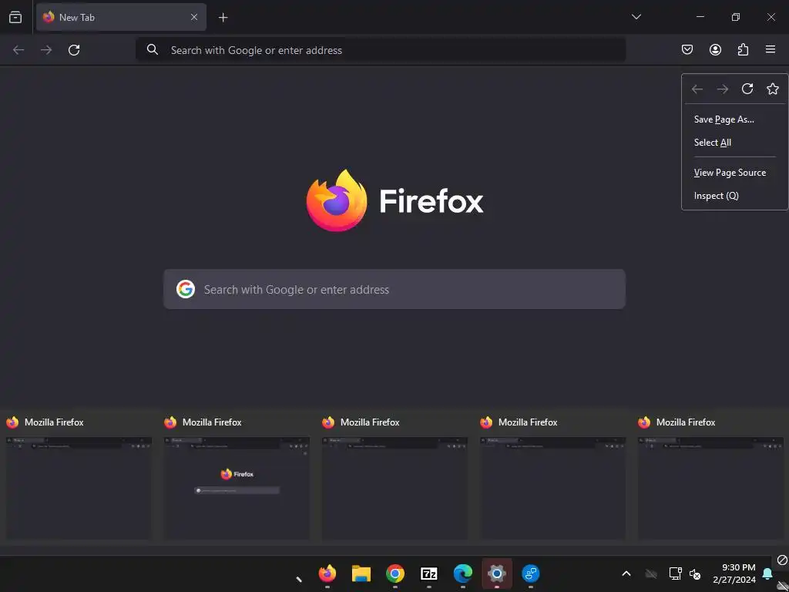Viewport: 789px width, 592px height.
Task: Expand the List all tabs chevron
Action: (636, 17)
